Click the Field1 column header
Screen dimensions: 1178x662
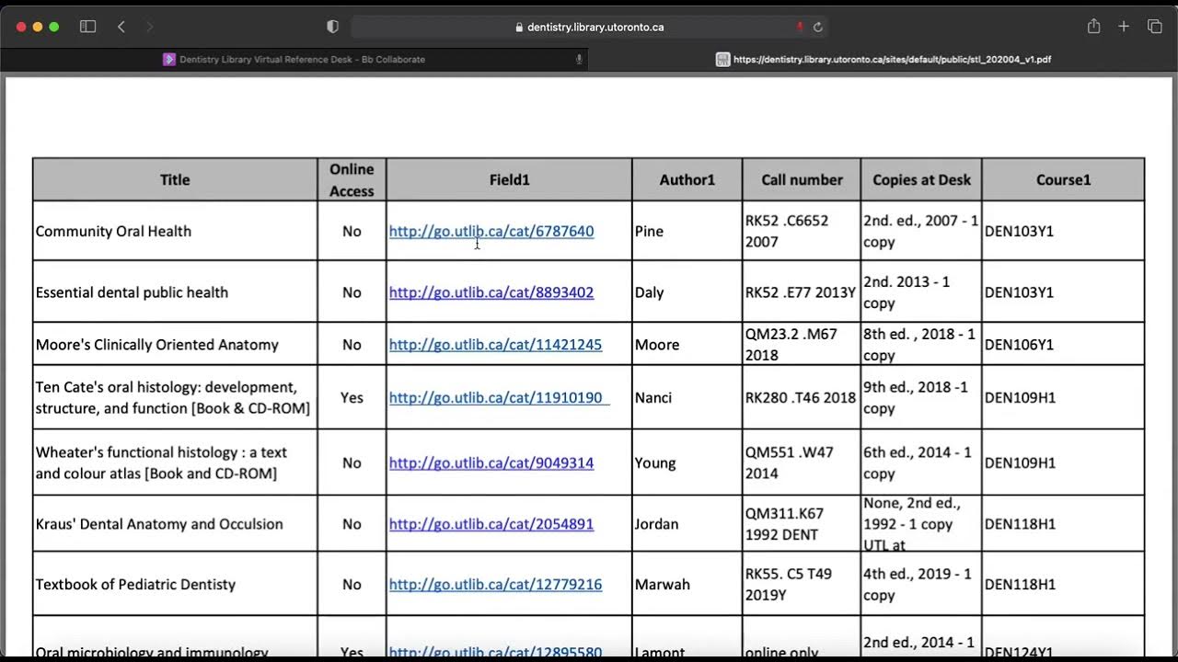point(509,180)
